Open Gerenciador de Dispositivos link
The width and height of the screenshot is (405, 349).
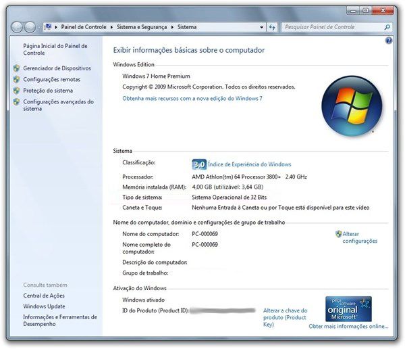coord(57,68)
